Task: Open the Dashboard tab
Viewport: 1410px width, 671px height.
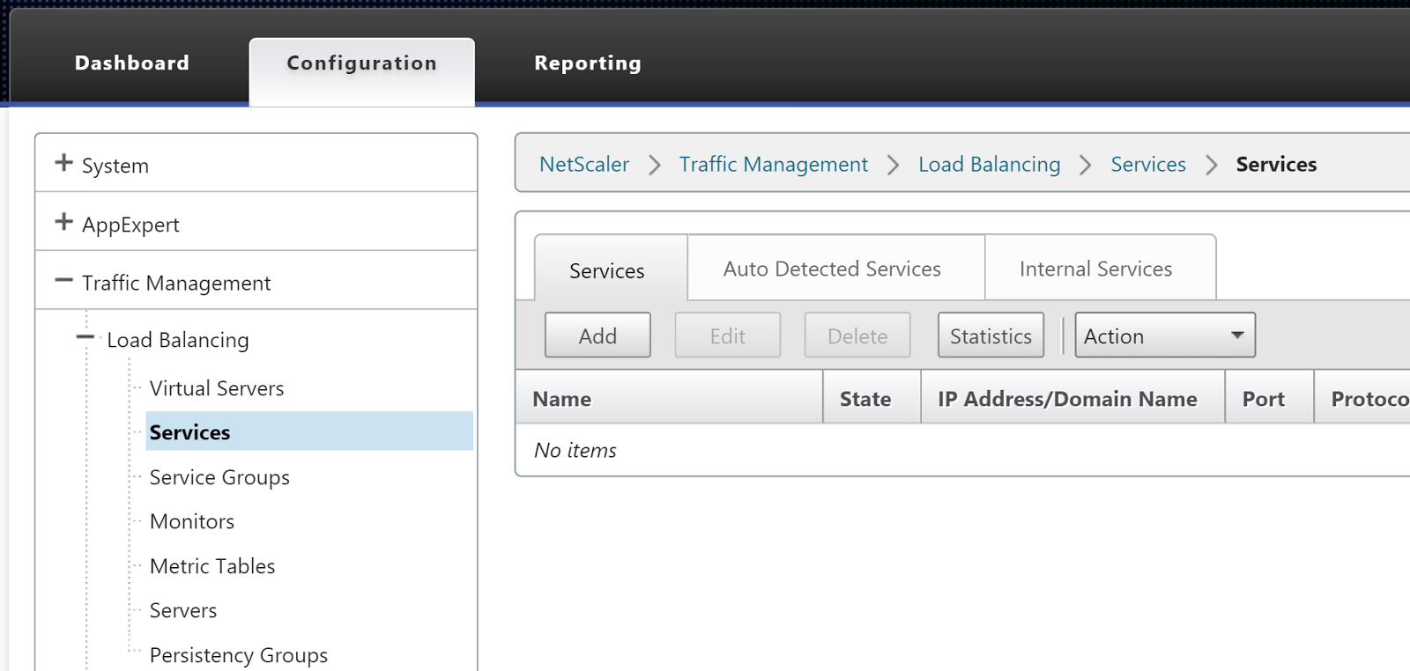Action: pyautogui.click(x=131, y=63)
